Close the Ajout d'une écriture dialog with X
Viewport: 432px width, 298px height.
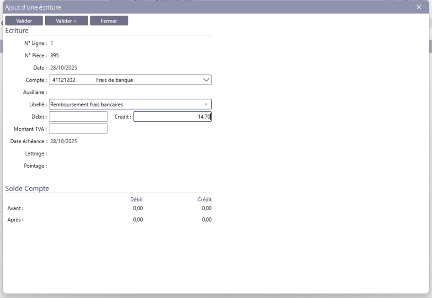(x=419, y=7)
